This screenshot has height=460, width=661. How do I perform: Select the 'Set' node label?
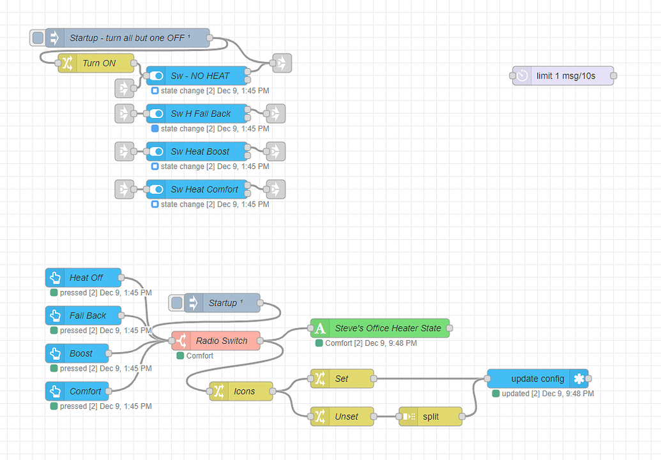[x=342, y=379]
